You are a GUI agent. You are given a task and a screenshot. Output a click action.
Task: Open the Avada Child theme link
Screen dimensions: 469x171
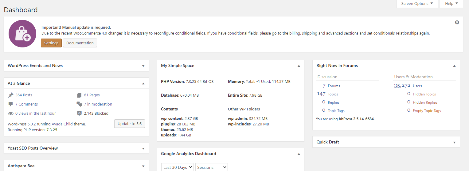click(62, 124)
